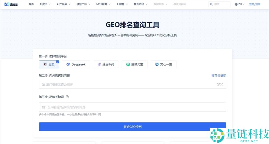The height and width of the screenshot is (144, 269).
Task: Expand the AI服务 dropdown menu
Action: click(122, 4)
